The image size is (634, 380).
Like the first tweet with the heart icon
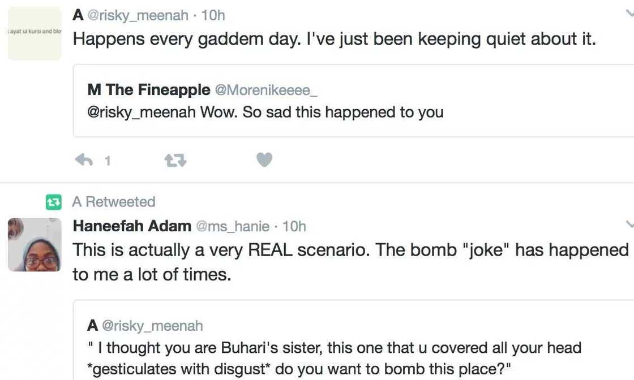point(264,160)
